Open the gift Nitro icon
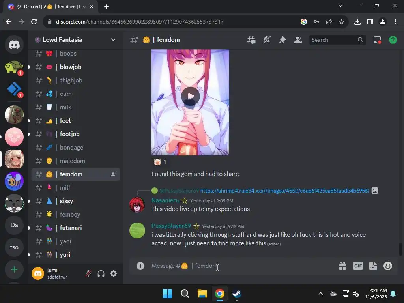This screenshot has height=303, width=404. coord(342,266)
